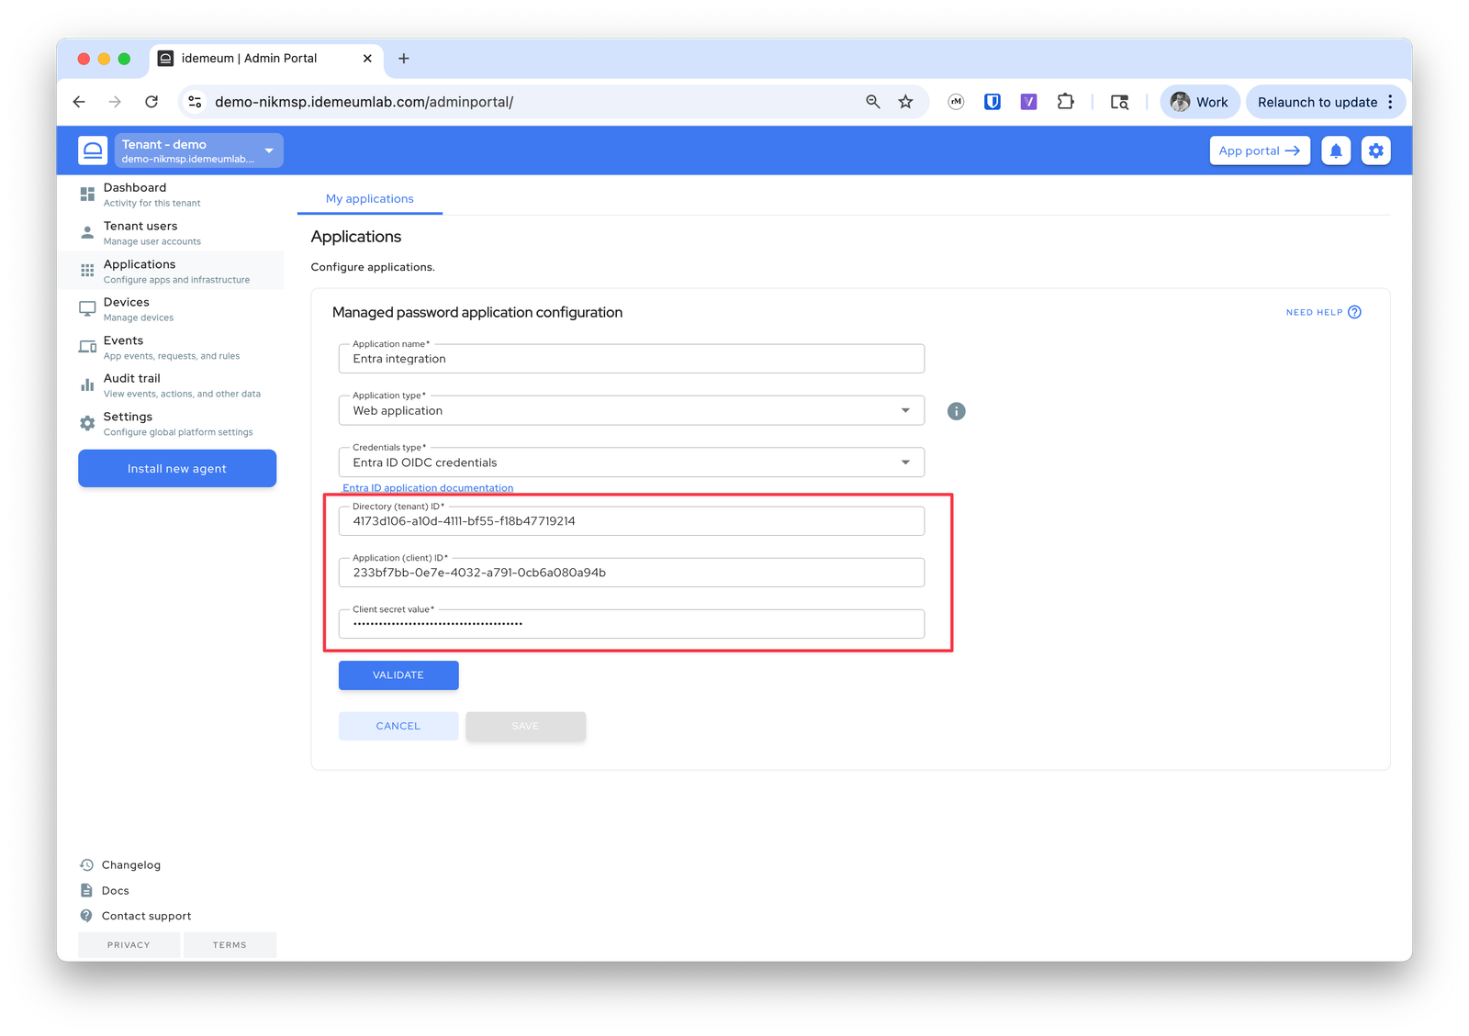
Task: Click the Changelog history icon
Action: (86, 865)
